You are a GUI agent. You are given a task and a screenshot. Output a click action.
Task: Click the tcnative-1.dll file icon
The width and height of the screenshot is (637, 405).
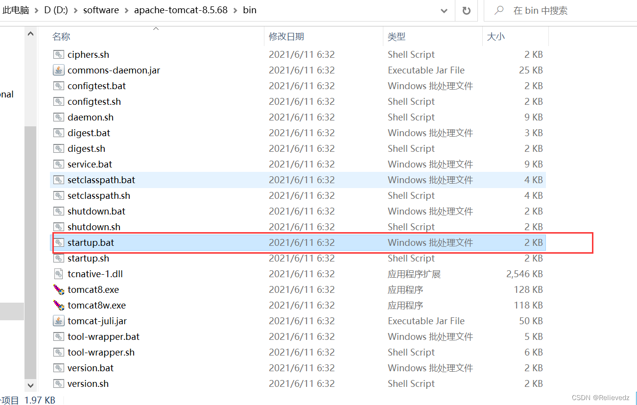pos(59,274)
